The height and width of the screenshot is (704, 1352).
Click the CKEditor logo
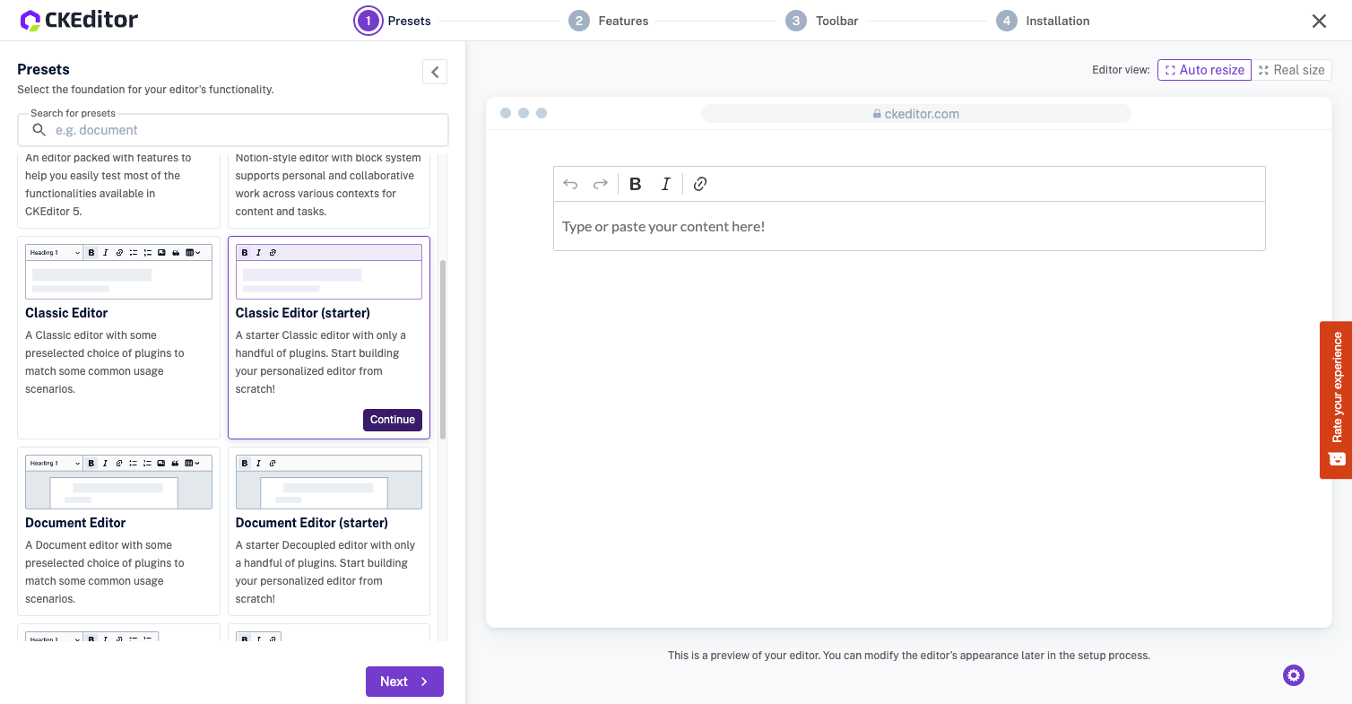point(79,20)
